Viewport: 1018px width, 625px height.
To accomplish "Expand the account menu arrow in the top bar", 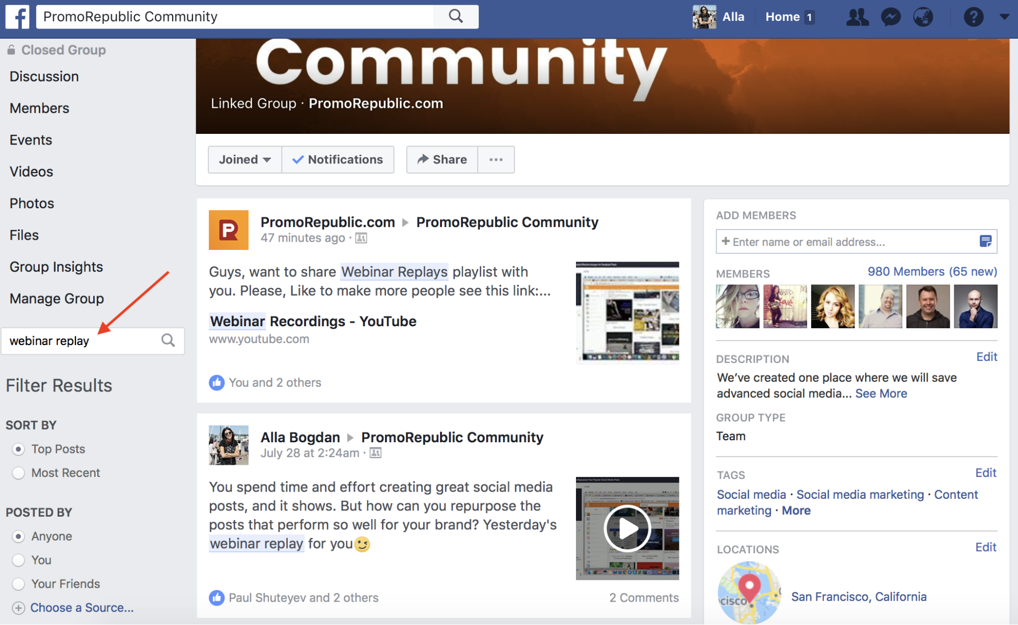I will click(x=1004, y=17).
